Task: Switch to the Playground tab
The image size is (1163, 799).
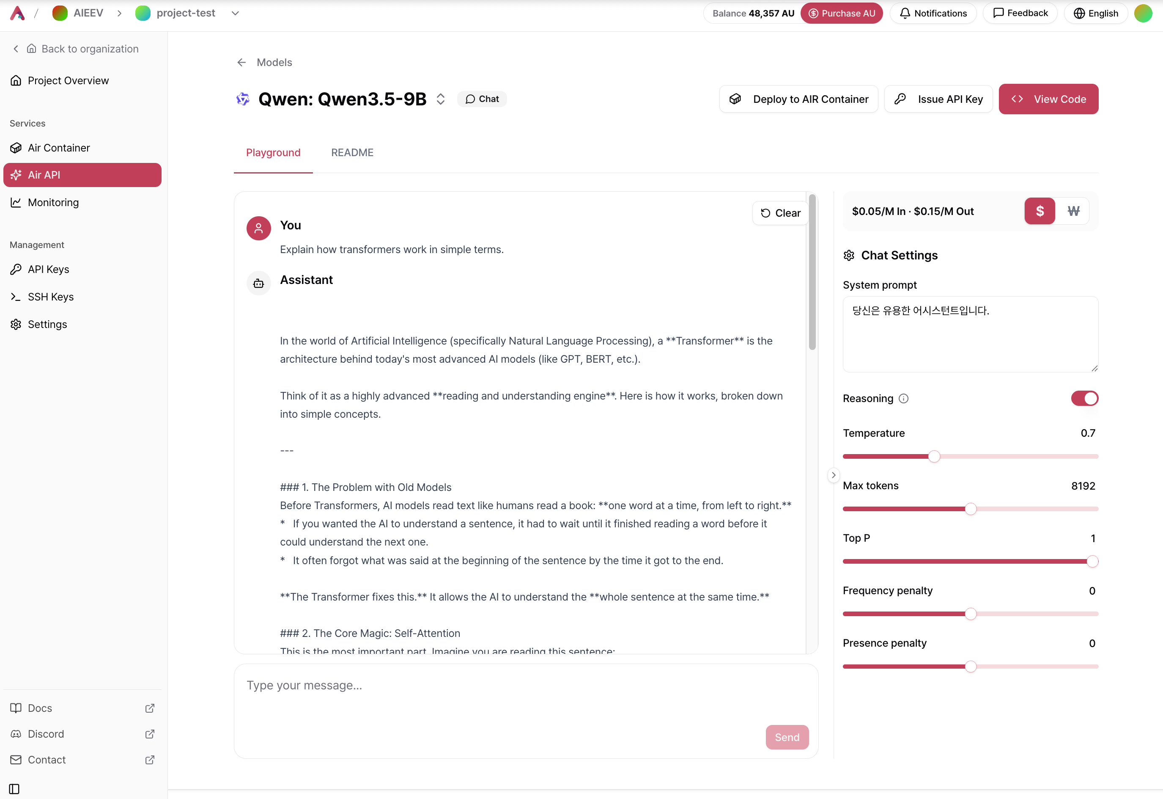Action: 273,153
